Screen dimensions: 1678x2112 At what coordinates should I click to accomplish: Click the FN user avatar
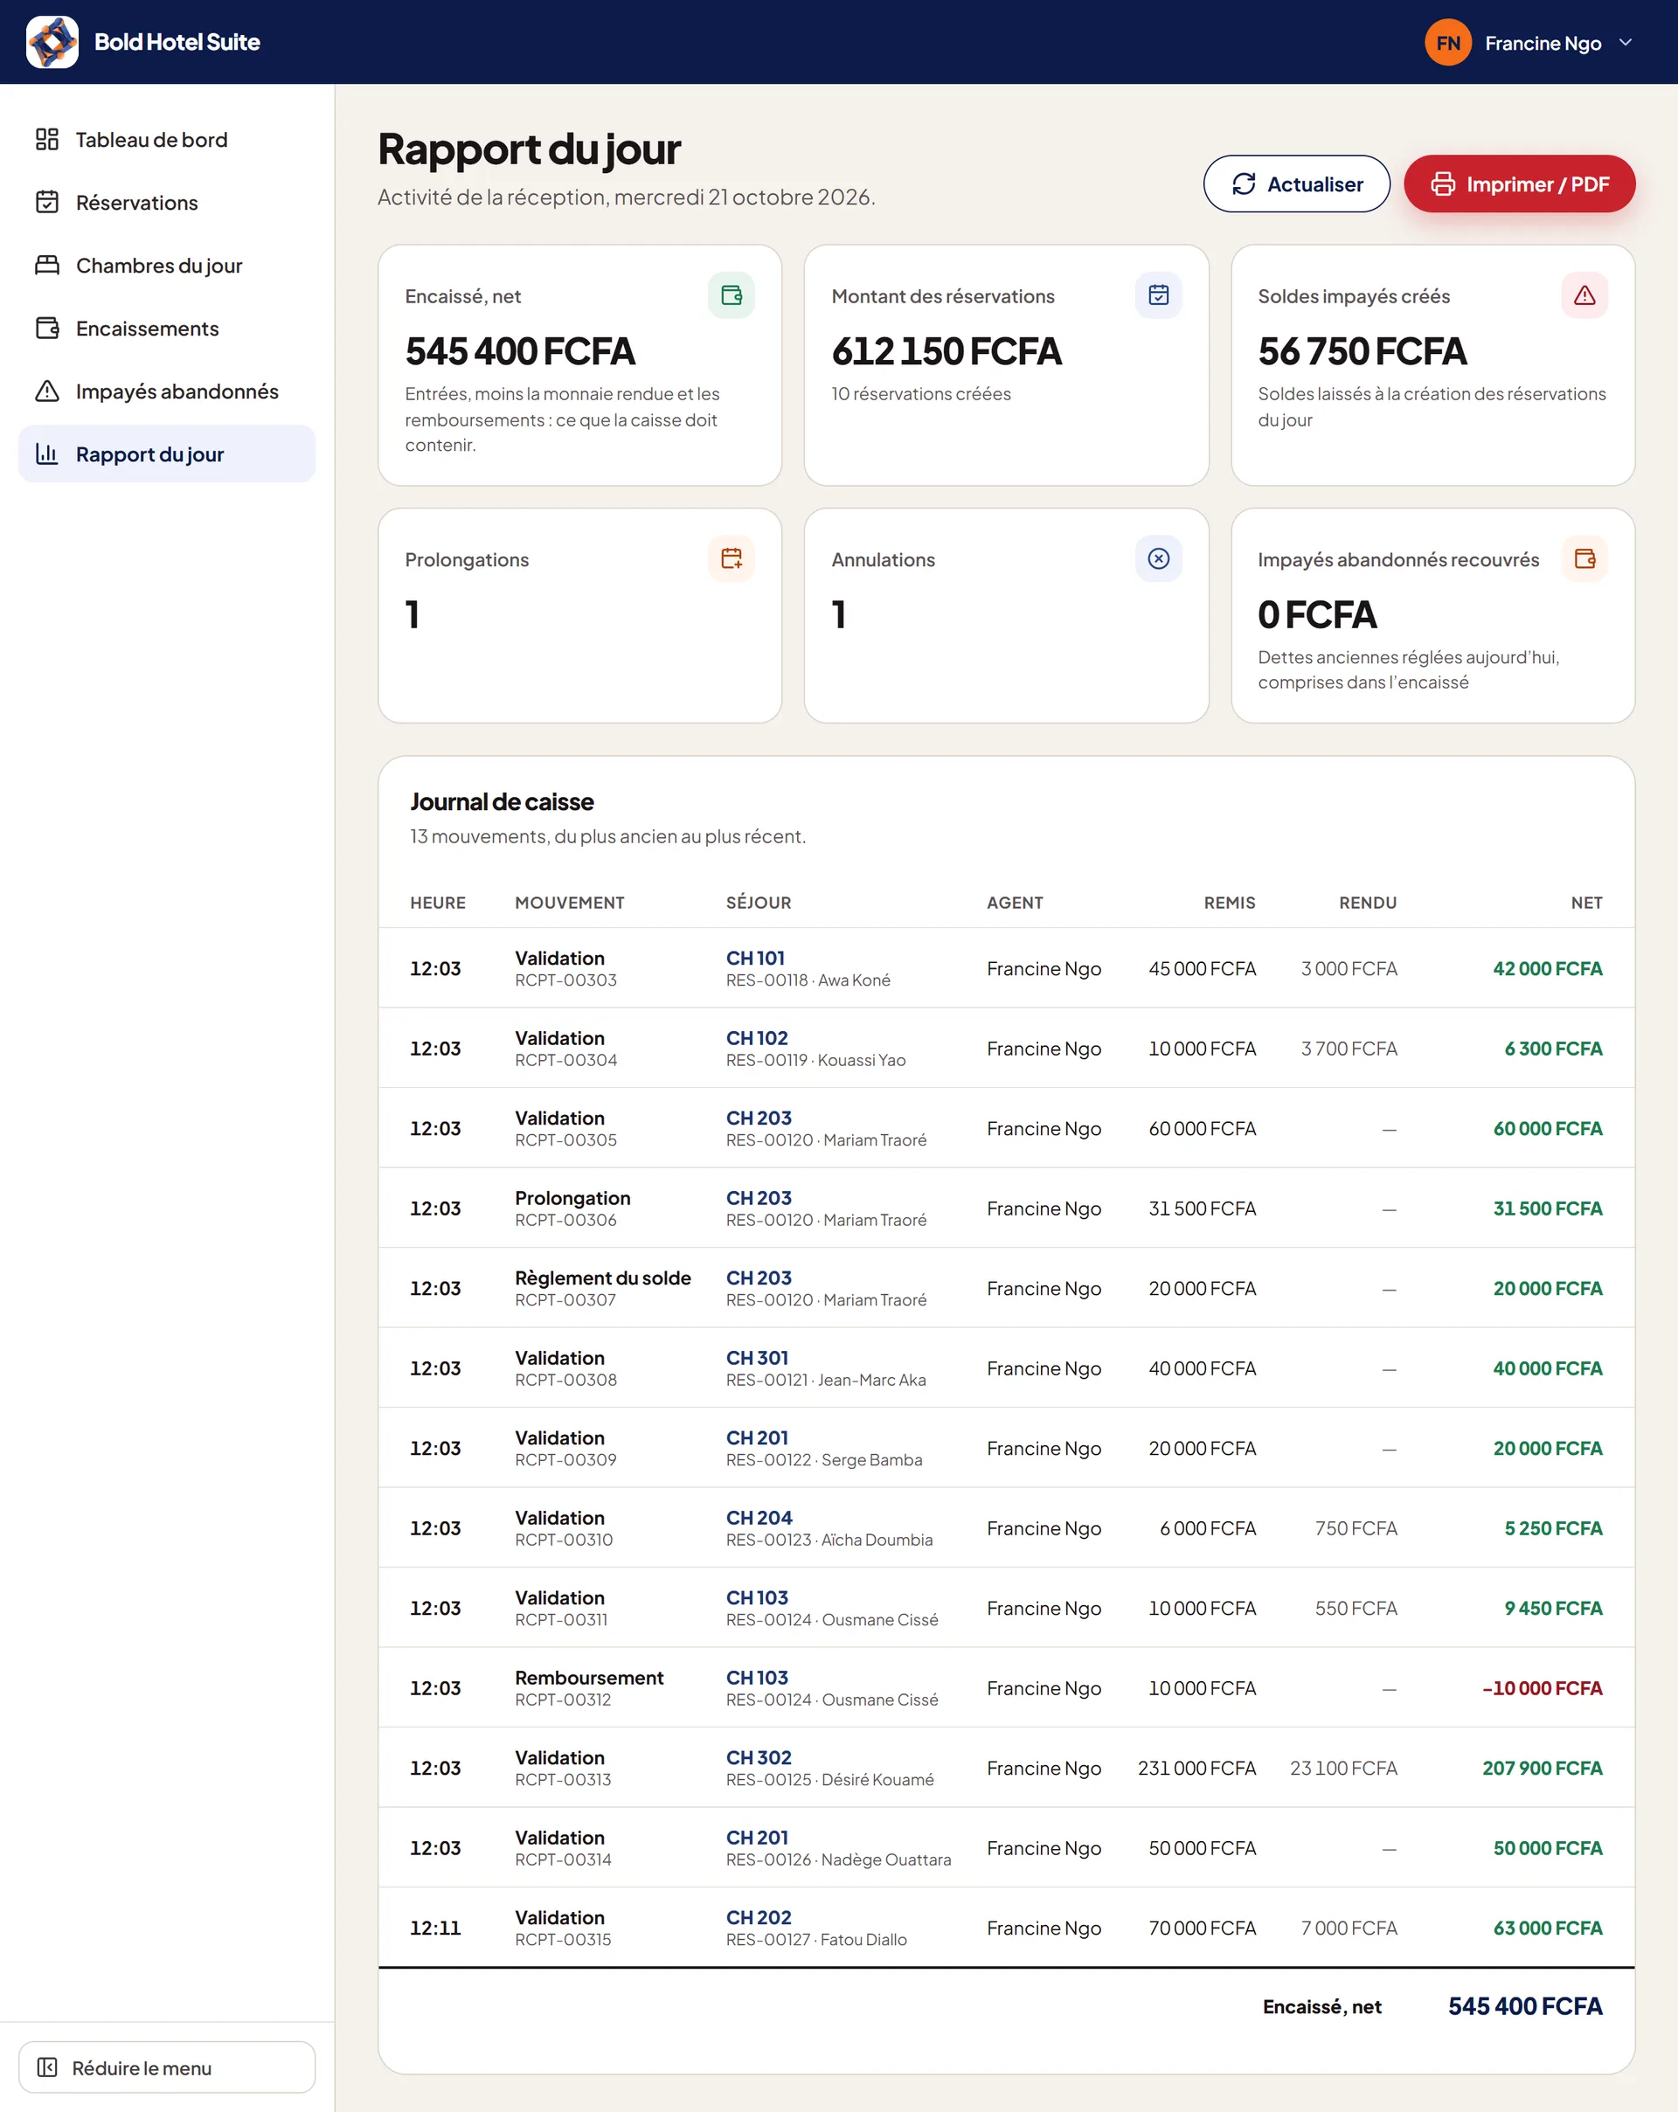point(1446,42)
